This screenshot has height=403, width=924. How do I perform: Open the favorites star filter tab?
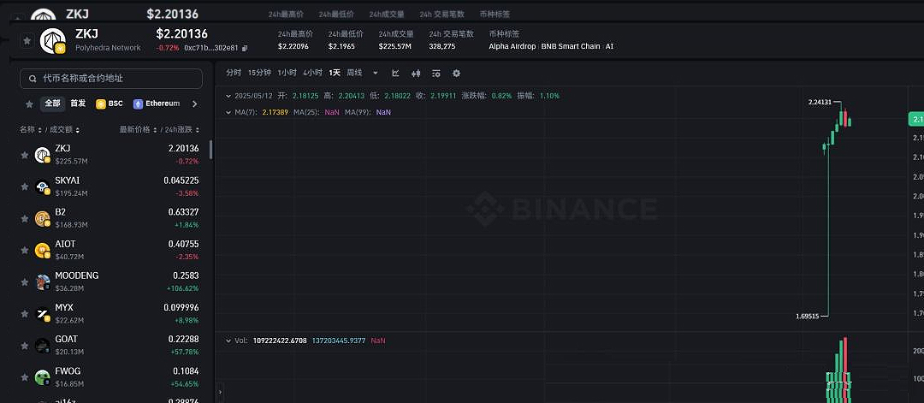coord(29,104)
